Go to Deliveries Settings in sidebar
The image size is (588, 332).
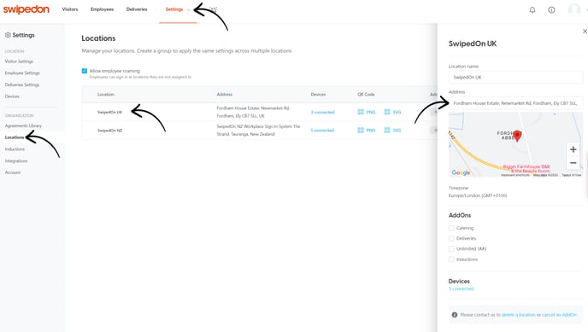click(x=22, y=85)
